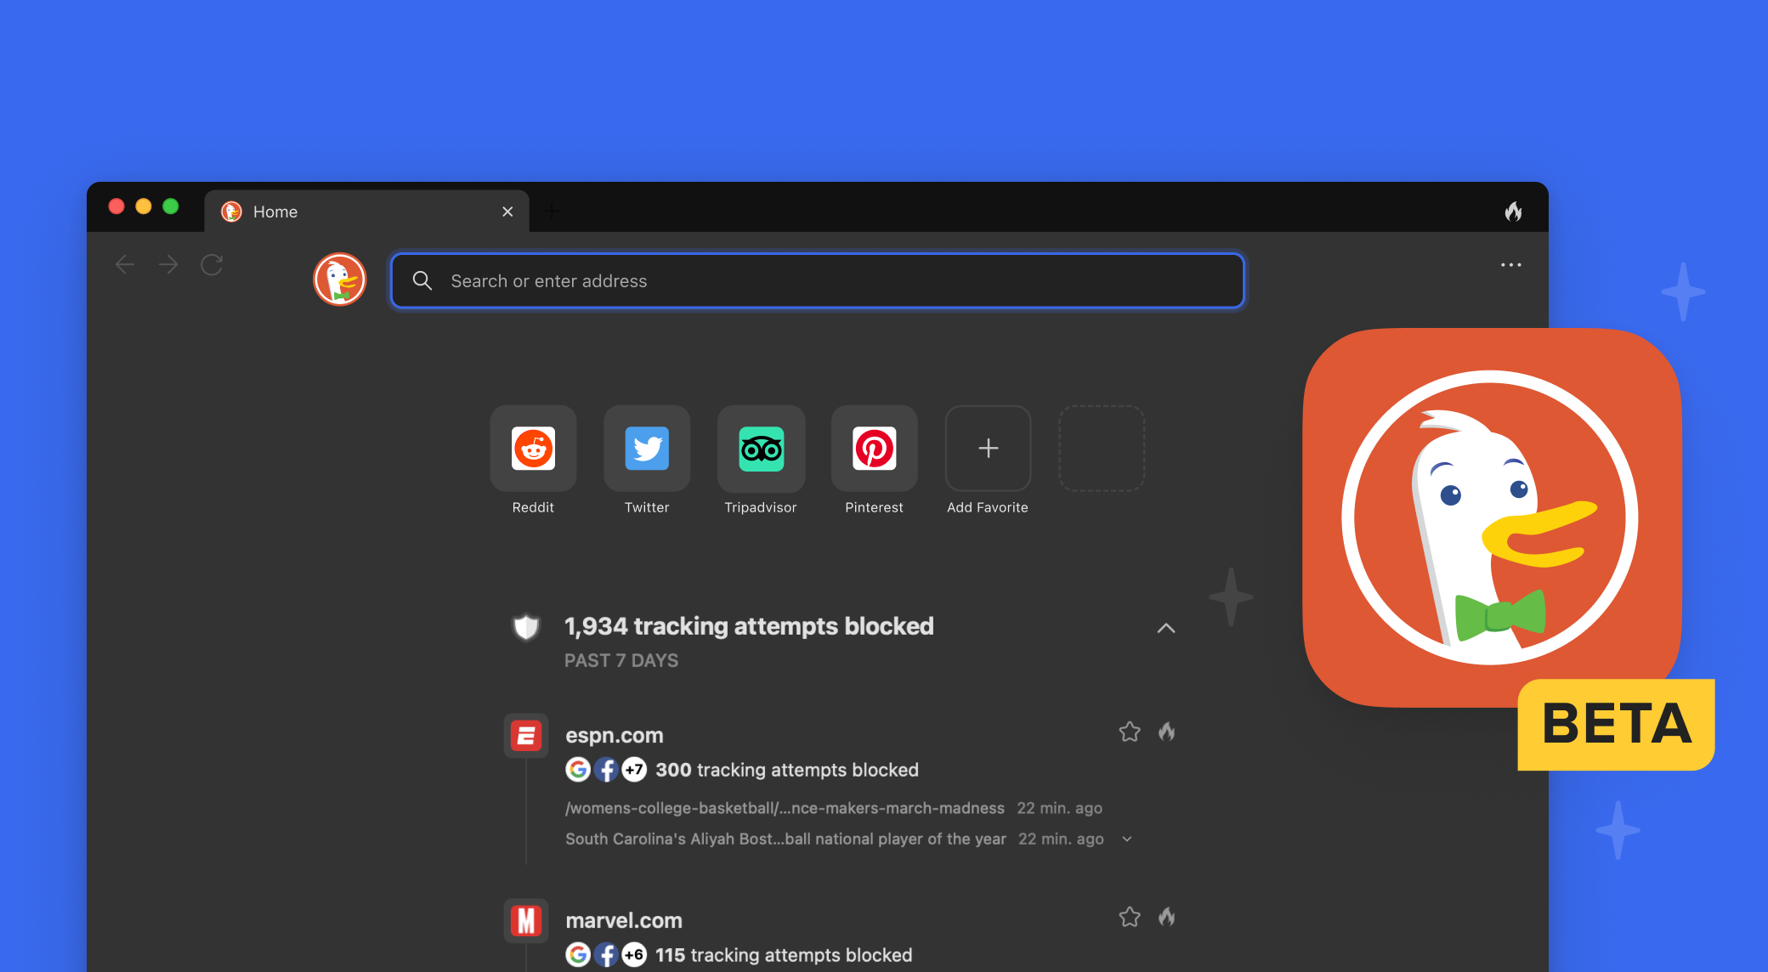Click the Pinterest favicon shortcut icon
This screenshot has width=1768, height=972.
tap(875, 448)
